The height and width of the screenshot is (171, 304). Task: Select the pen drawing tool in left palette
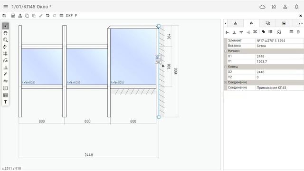pyautogui.click(x=5, y=47)
